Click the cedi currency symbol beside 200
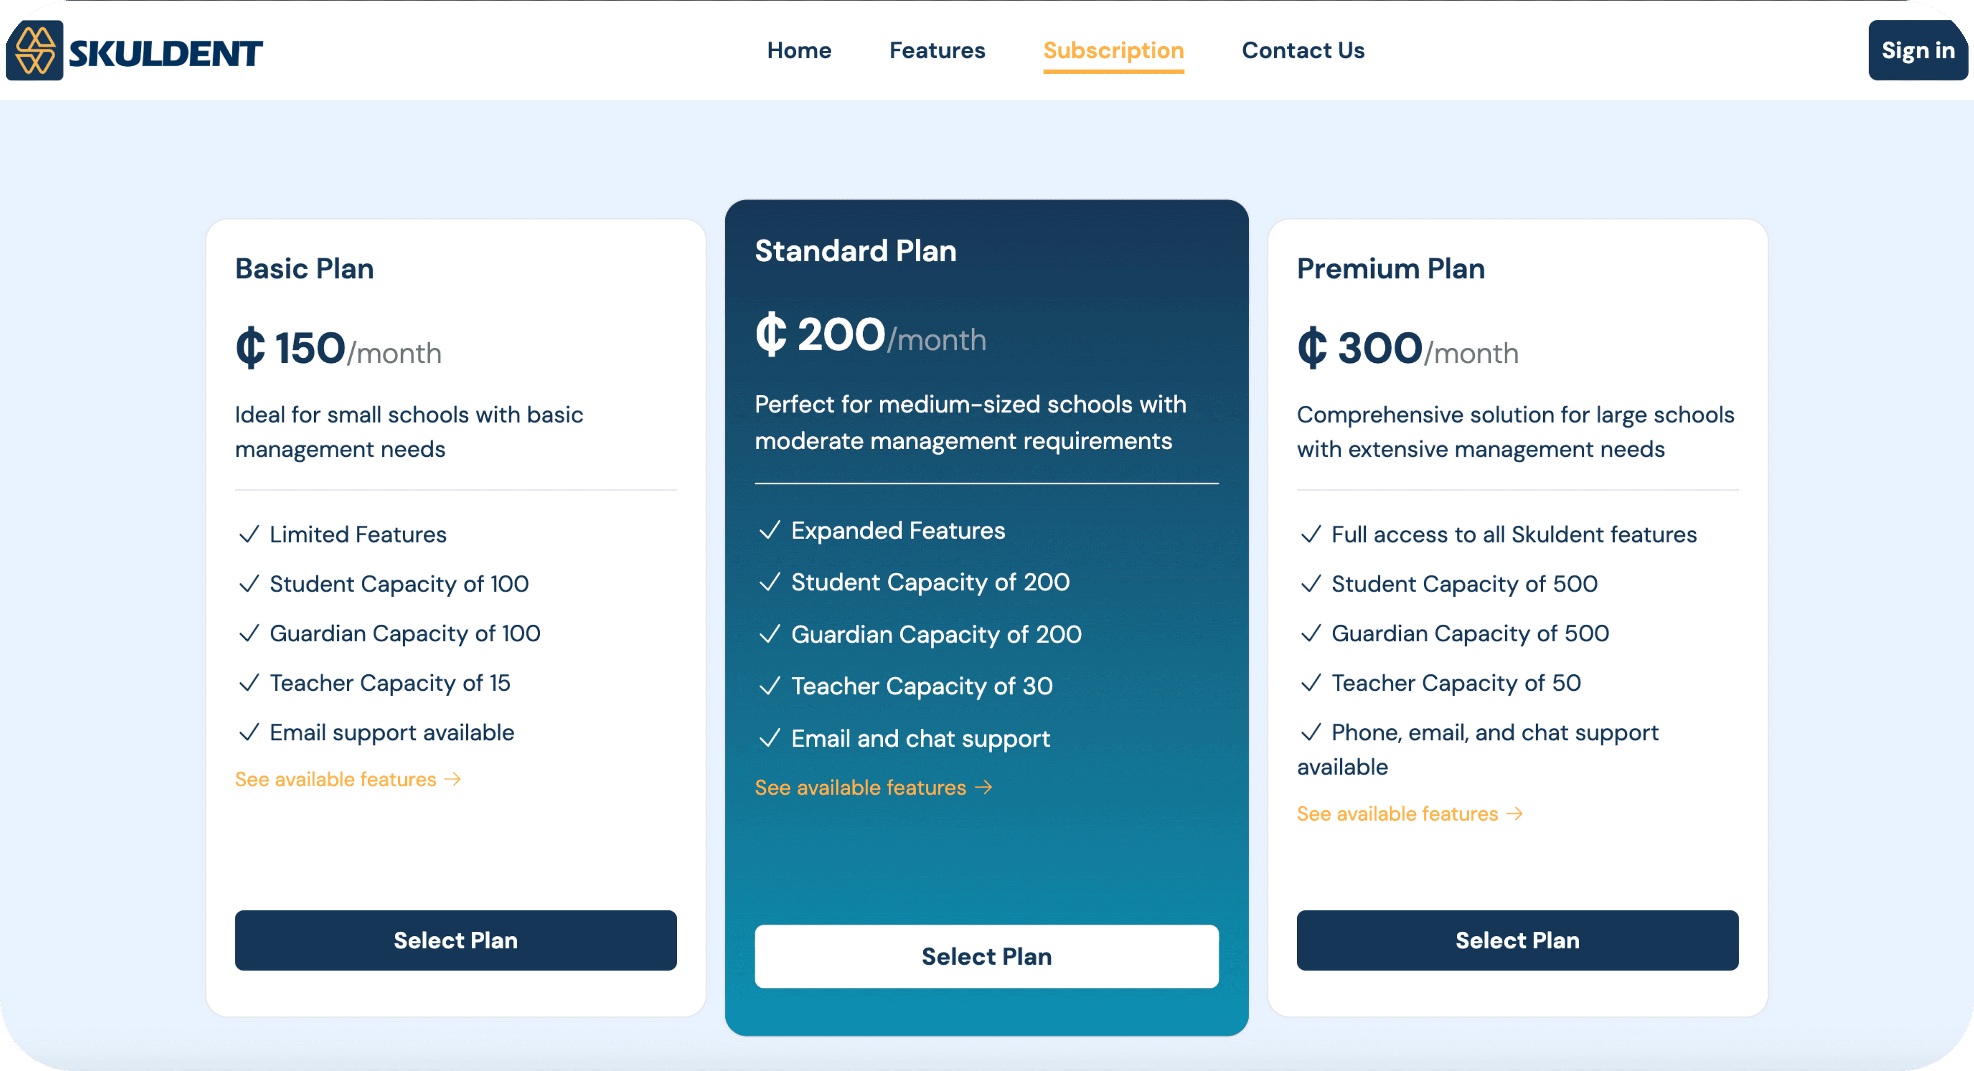The width and height of the screenshot is (1974, 1071). tap(771, 335)
